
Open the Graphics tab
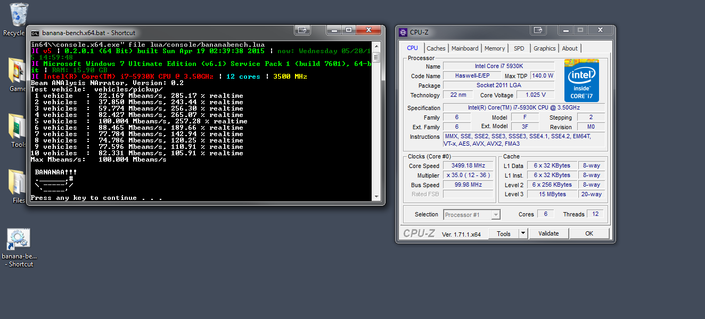tap(544, 48)
